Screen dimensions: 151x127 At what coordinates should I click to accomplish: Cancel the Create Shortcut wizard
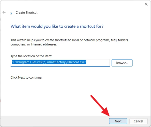point(138,121)
